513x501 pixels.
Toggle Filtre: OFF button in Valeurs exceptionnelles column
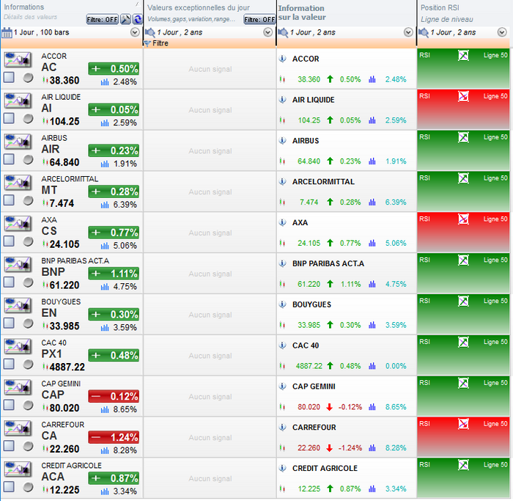[x=259, y=19]
